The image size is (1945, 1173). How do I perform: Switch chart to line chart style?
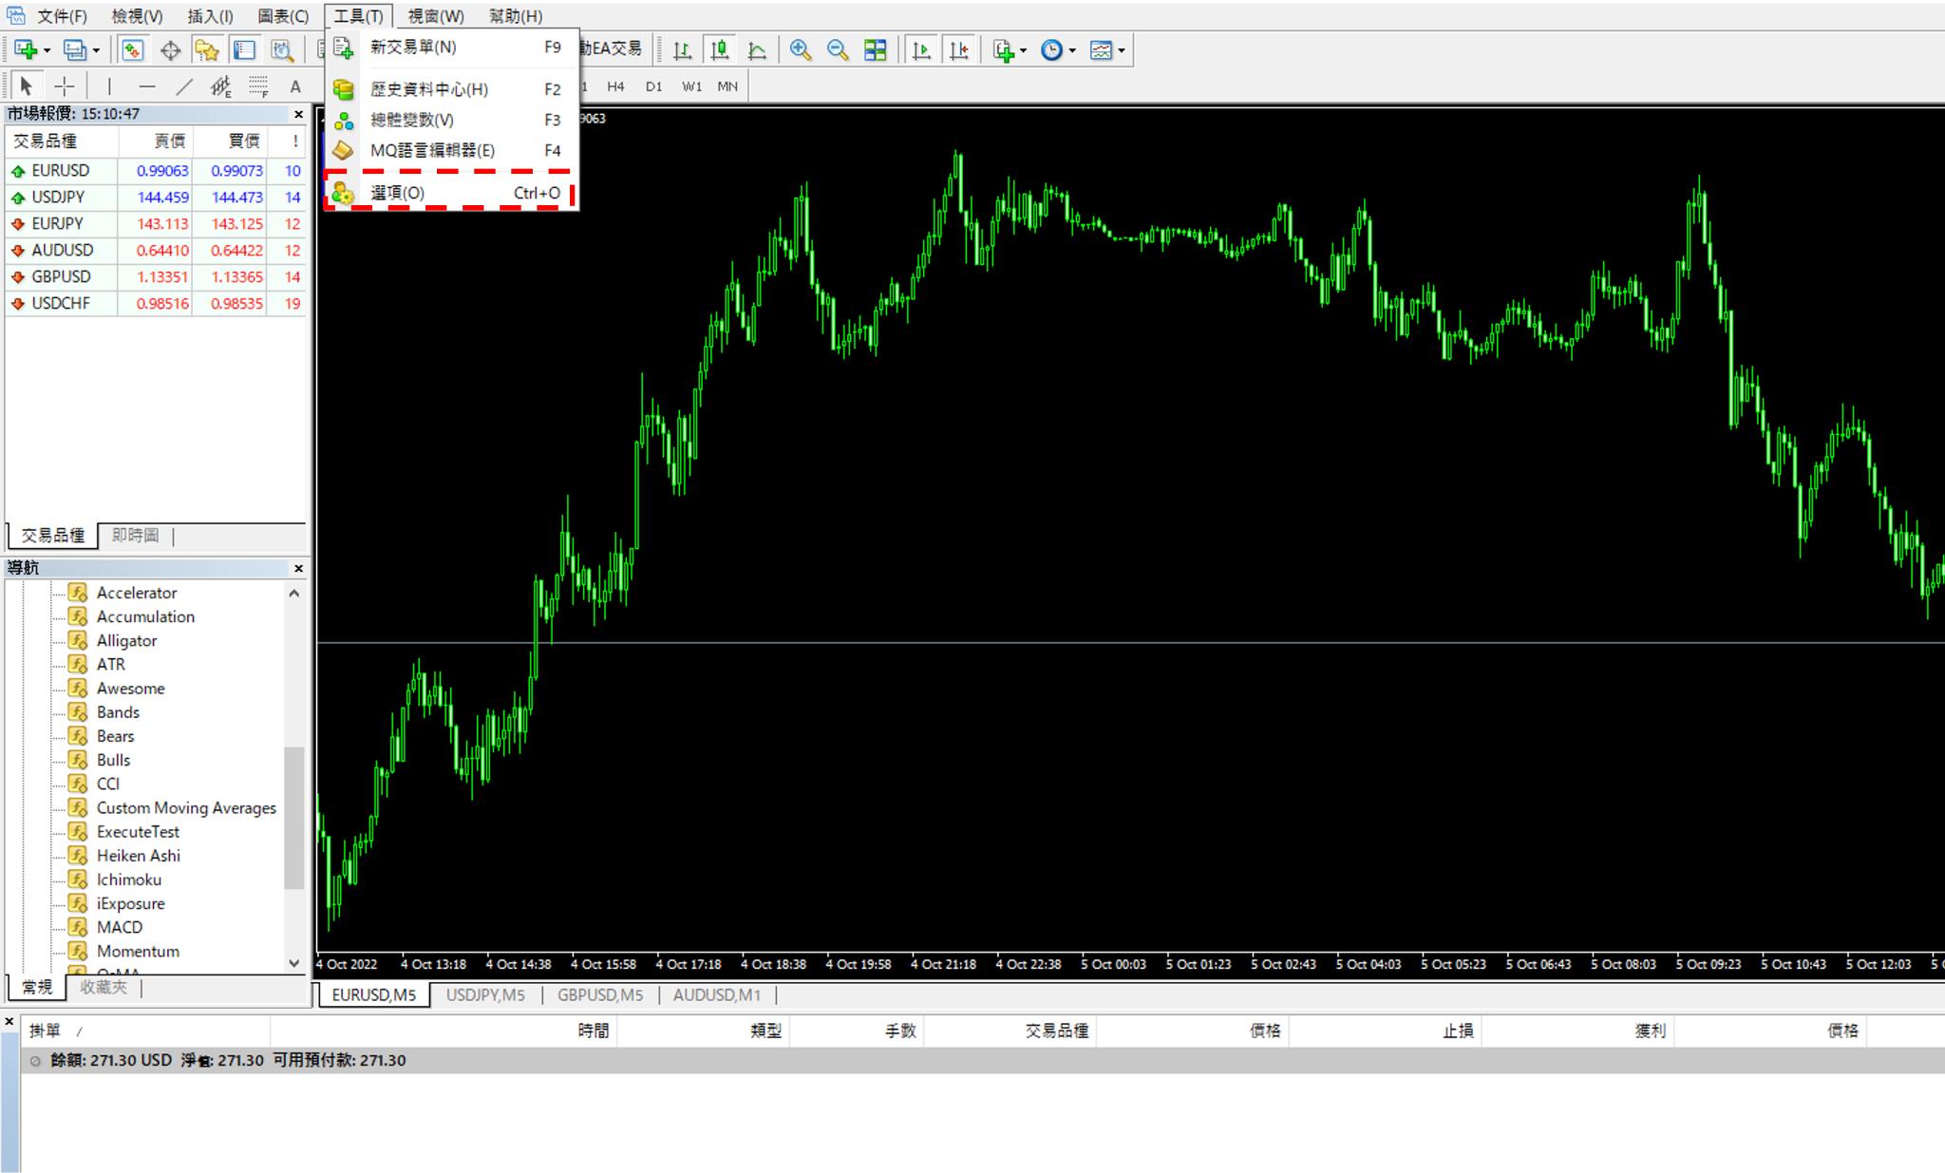(x=757, y=50)
